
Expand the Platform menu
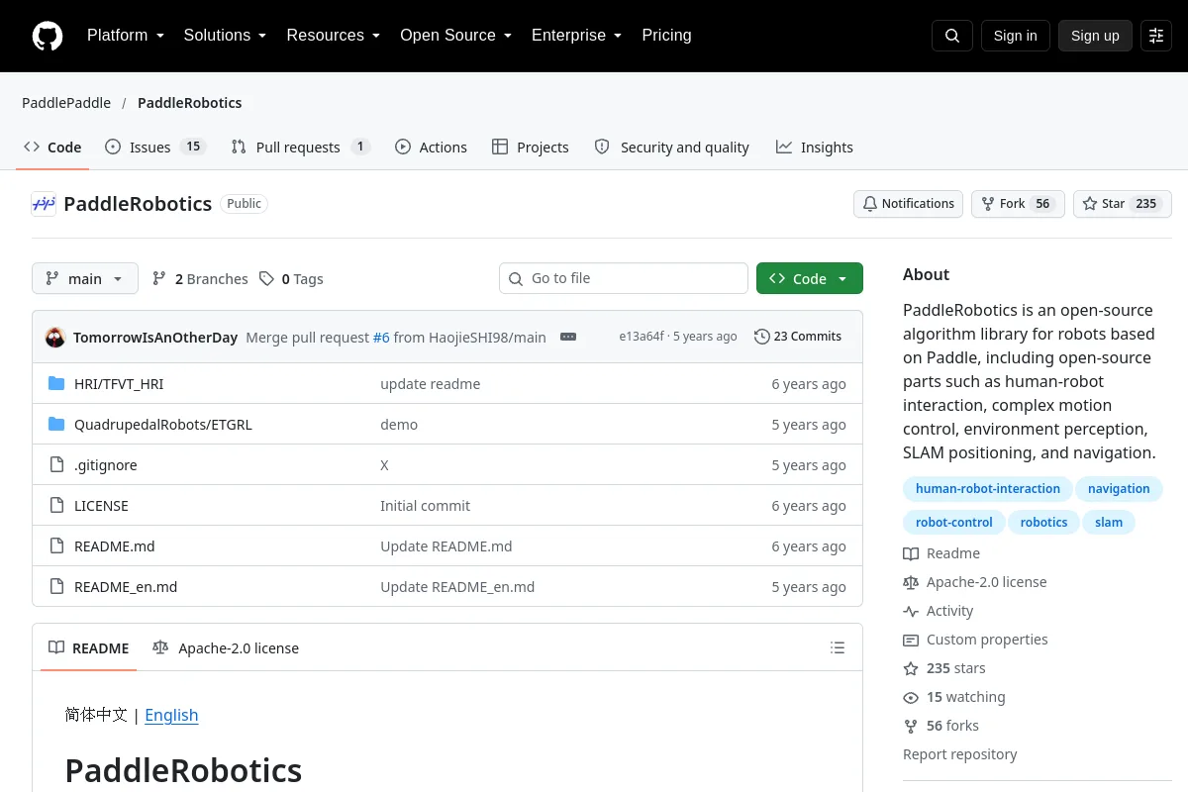pos(126,36)
